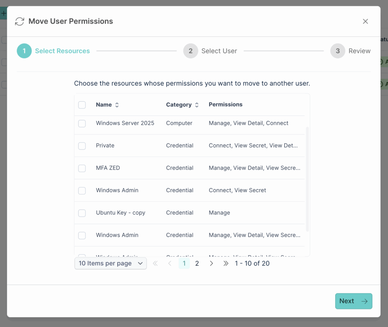The width and height of the screenshot is (388, 327).
Task: Check the Windows Server 2025 row
Action: pyautogui.click(x=82, y=123)
